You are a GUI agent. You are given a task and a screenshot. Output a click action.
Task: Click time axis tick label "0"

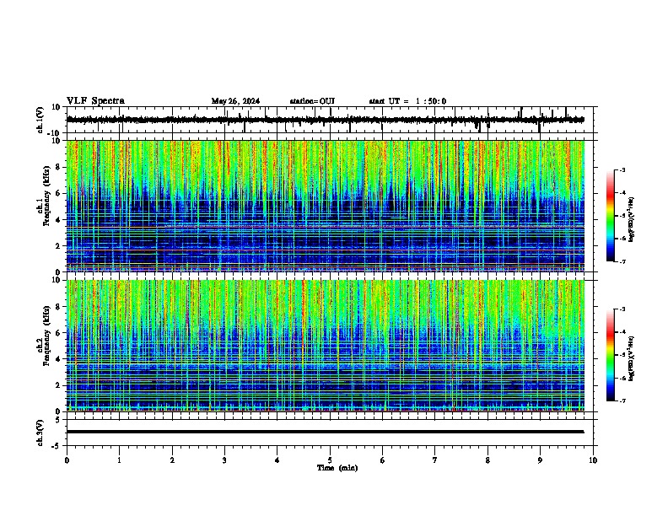67,460
